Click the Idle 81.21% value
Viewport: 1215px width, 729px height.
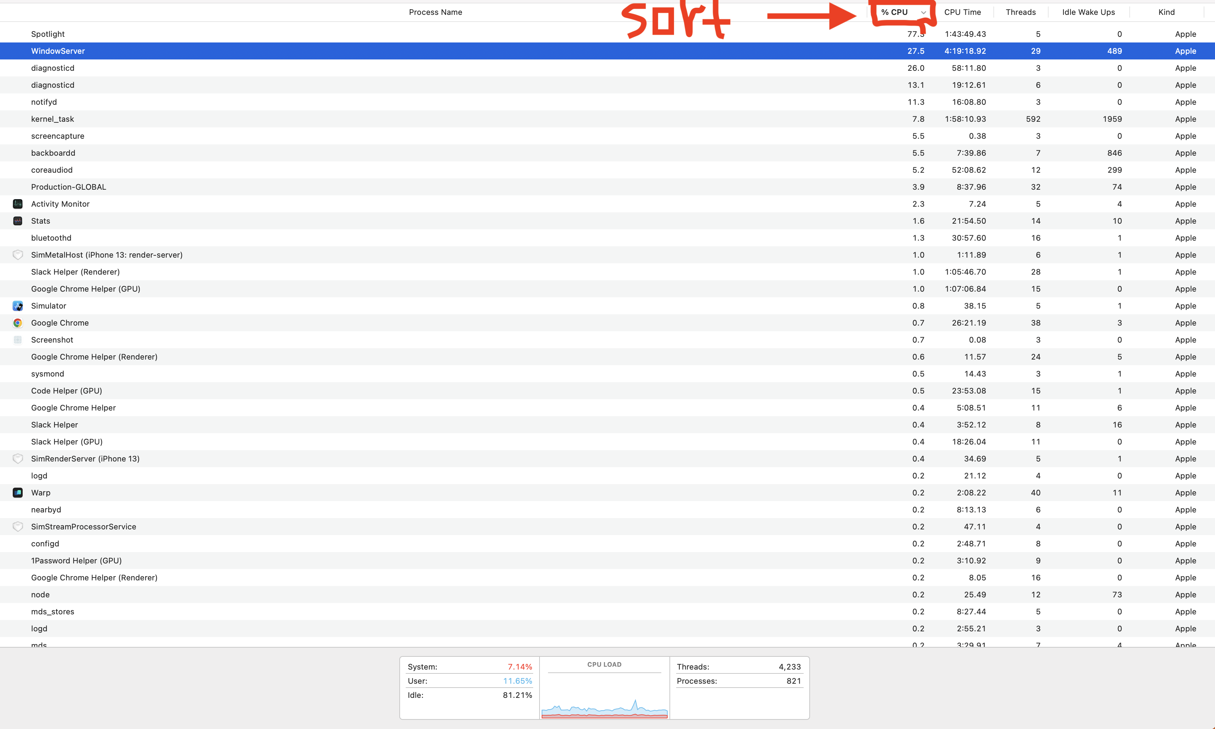(x=517, y=695)
